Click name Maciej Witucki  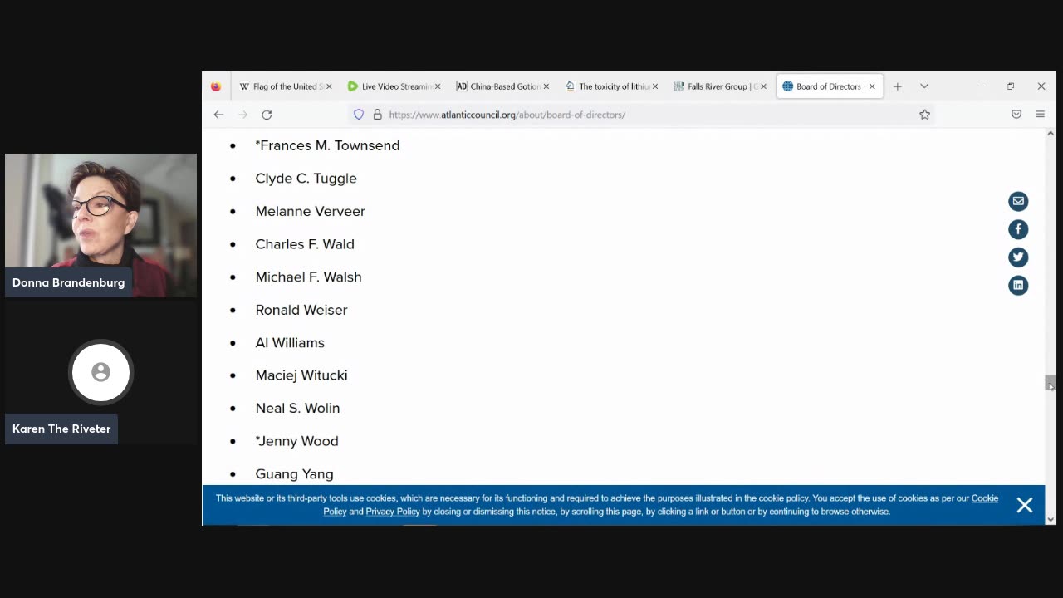point(301,375)
